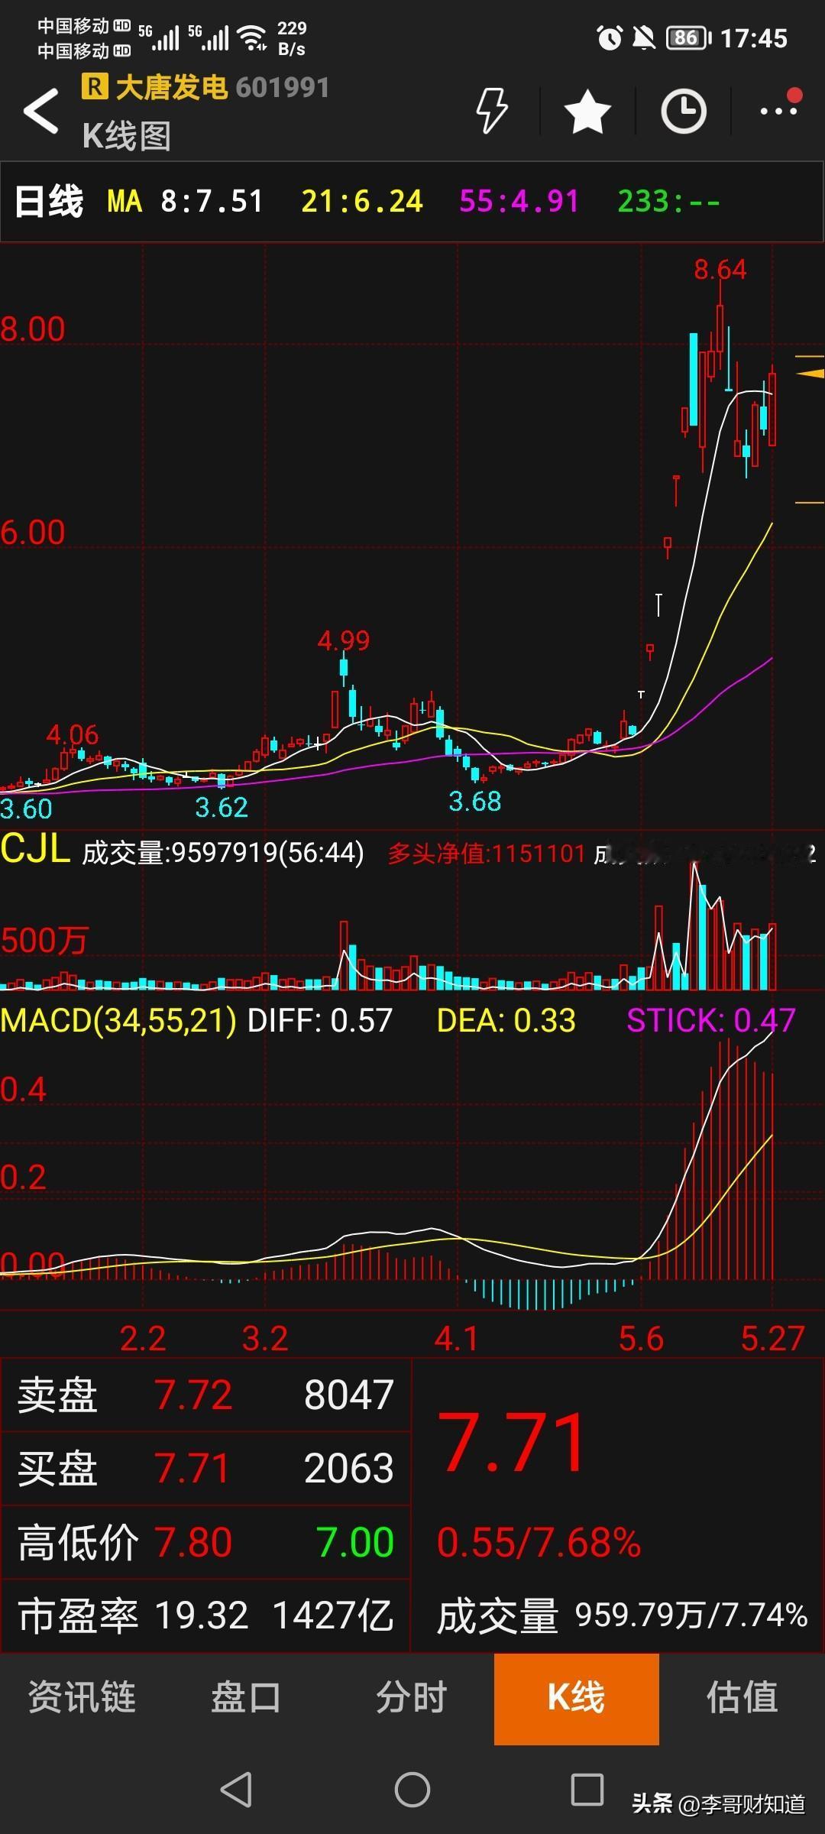Tap the MA 233:-- value
The image size is (825, 1834).
pyautogui.click(x=668, y=202)
